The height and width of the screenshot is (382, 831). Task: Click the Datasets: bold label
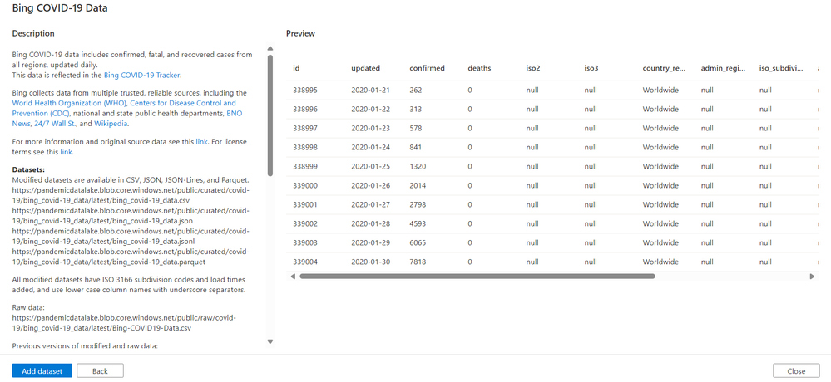(x=28, y=170)
